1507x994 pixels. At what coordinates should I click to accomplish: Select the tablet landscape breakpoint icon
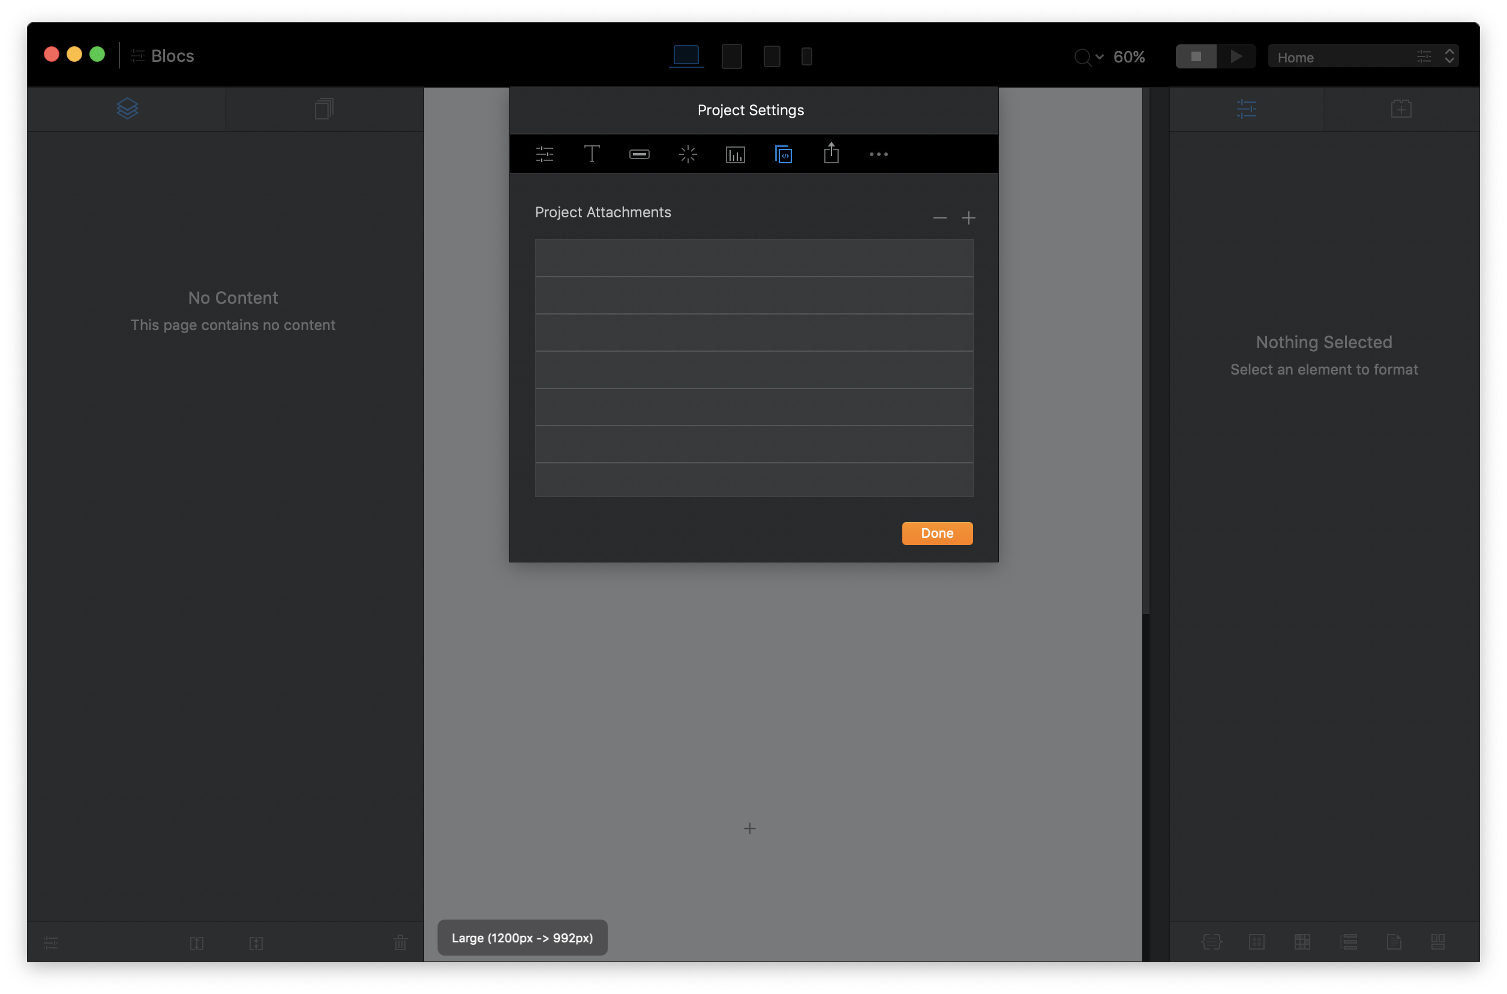tap(731, 56)
